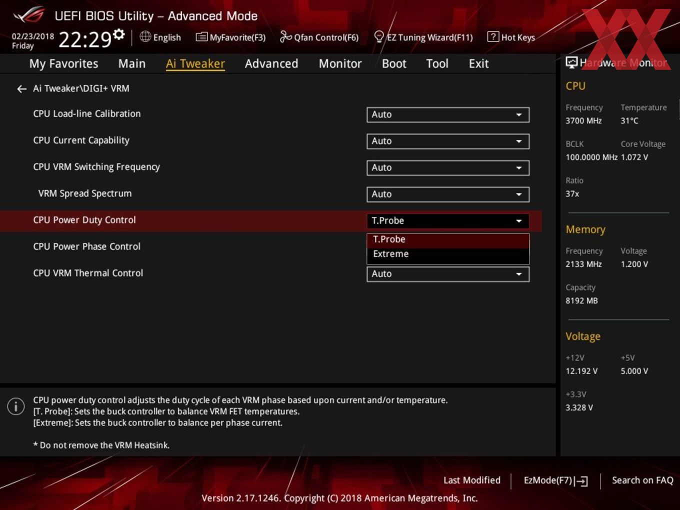The width and height of the screenshot is (680, 510).
Task: Click the 22:29 clock display
Action: (85, 39)
